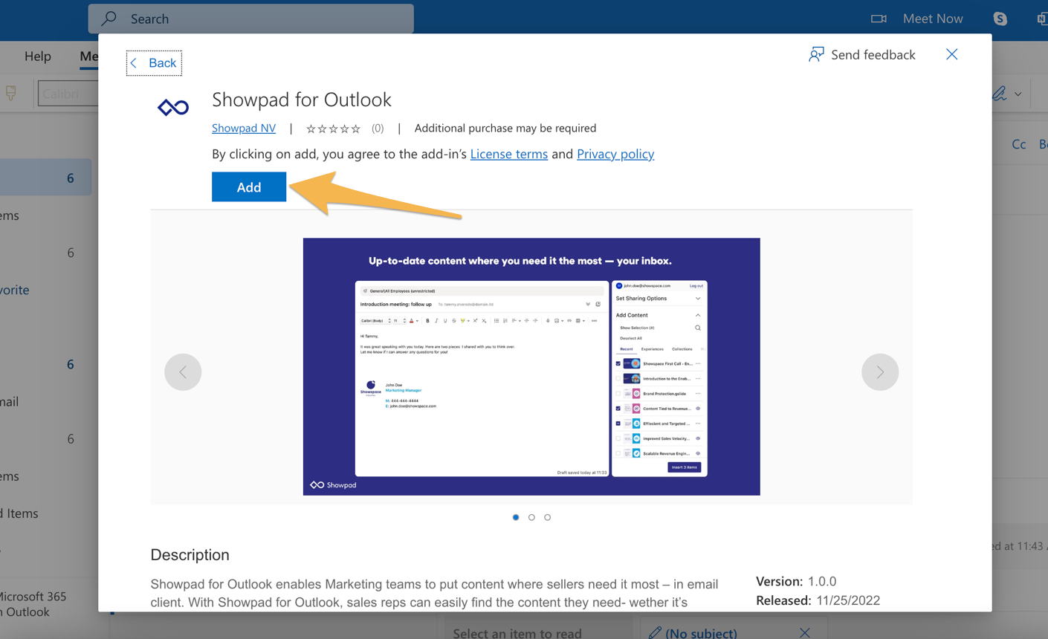Click the 'Showpad for Outlook' title
Screen dimensions: 1048x639
[302, 100]
